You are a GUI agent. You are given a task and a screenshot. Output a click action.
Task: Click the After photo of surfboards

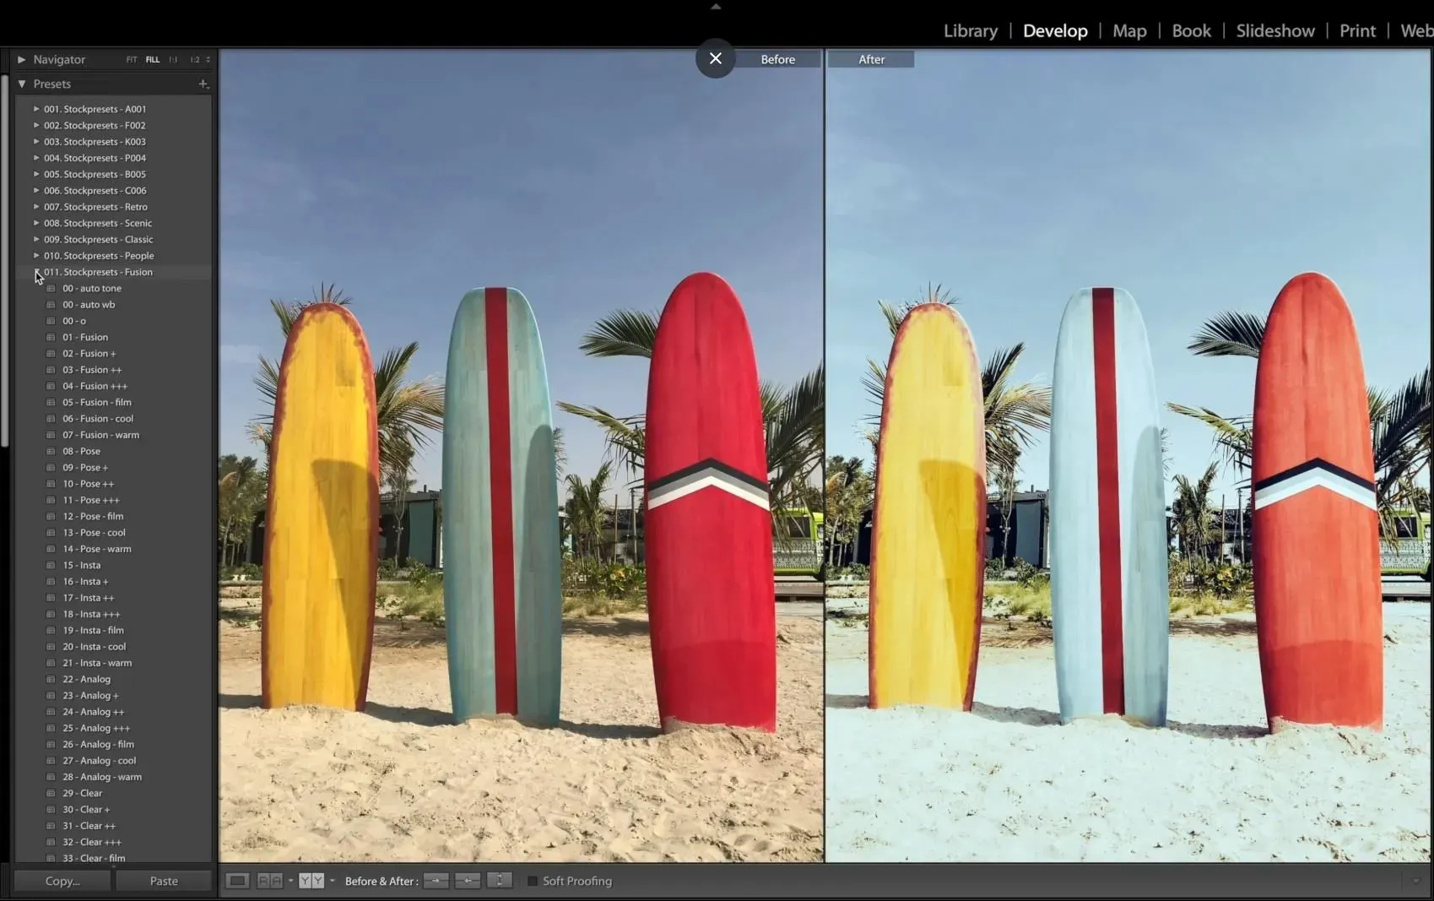(x=1128, y=456)
